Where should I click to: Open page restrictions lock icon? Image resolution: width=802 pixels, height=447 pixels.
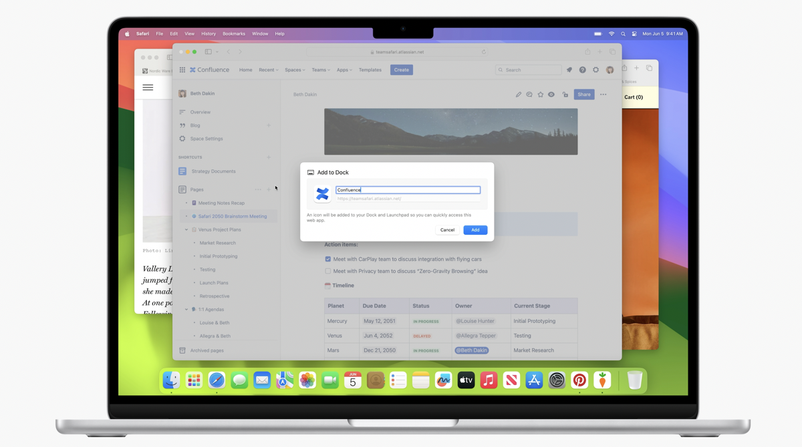coord(565,95)
